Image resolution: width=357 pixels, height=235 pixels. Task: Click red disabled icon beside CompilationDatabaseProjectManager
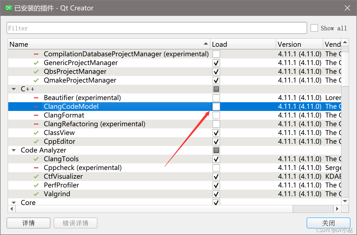36,54
